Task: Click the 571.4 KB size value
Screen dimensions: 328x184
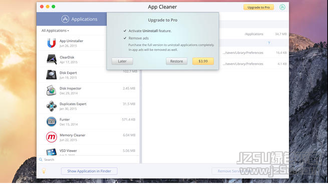Action: (x=129, y=120)
